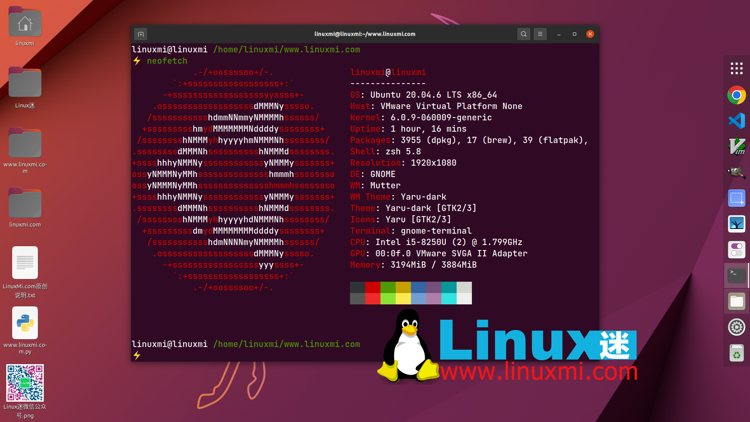This screenshot has width=750, height=422.
Task: Click the linuxmi@linuxmi neofetch header text
Action: click(x=388, y=72)
